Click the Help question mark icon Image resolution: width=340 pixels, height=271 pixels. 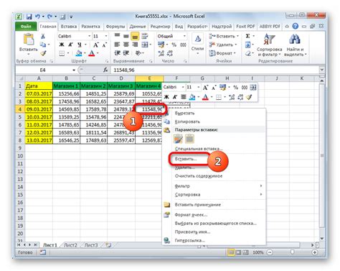[x=296, y=26]
